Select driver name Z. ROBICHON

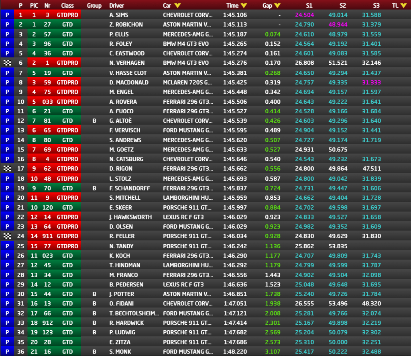pyautogui.click(x=126, y=25)
